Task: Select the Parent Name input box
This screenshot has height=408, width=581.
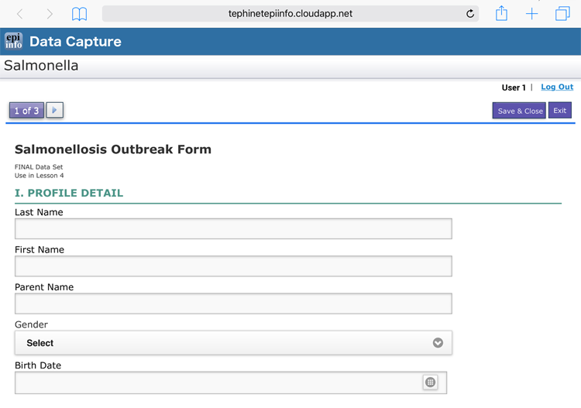Action: click(233, 303)
